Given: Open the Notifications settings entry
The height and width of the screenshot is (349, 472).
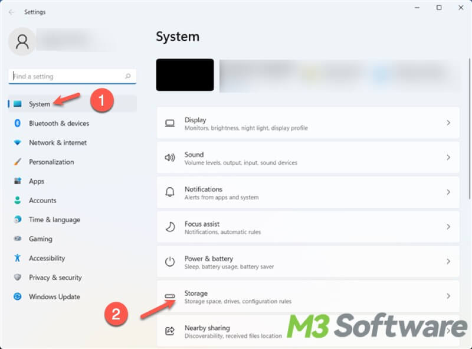Looking at the screenshot, I should [308, 193].
